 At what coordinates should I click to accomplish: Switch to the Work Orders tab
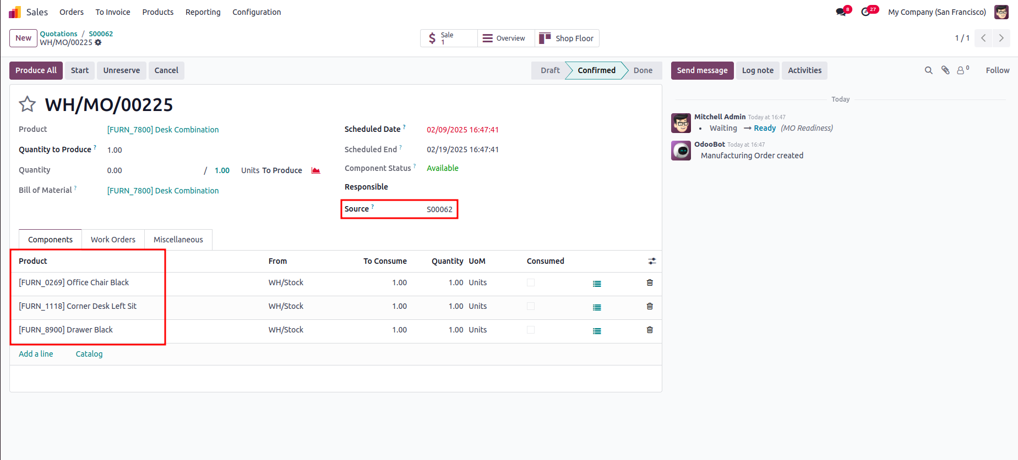(113, 240)
